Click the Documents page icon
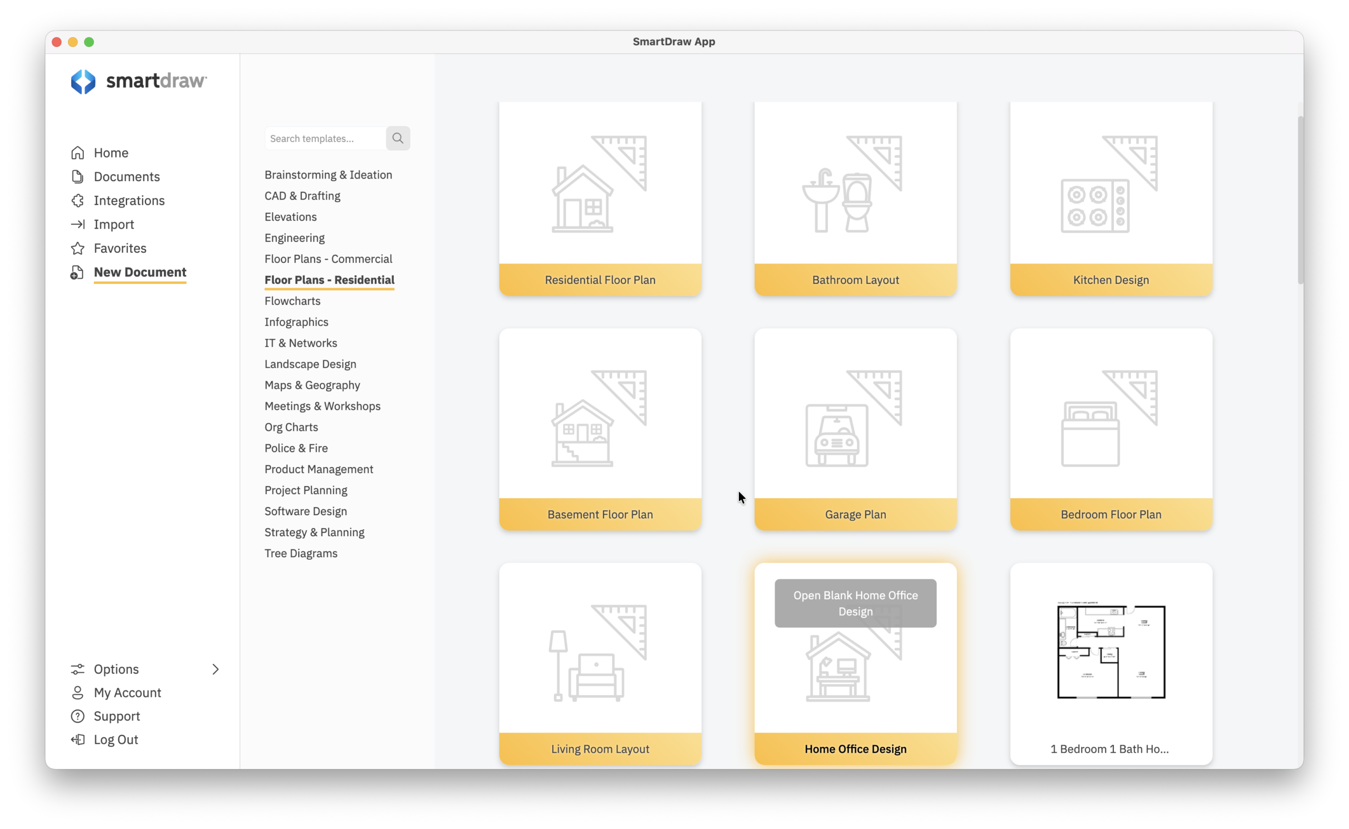The height and width of the screenshot is (829, 1349). tap(77, 176)
